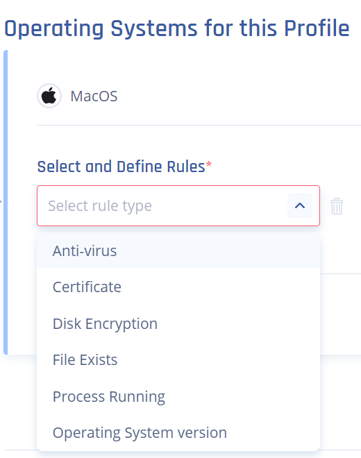
Task: Click the Apple logo icon
Action: 49,96
